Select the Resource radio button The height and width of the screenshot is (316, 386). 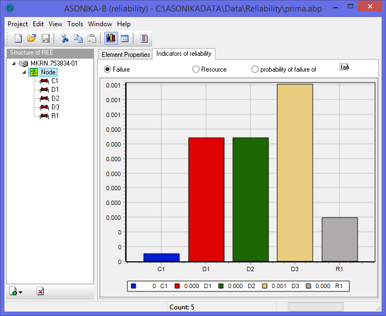coord(196,69)
